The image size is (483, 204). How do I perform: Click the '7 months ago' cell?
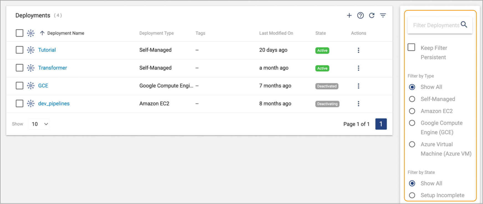[x=275, y=86]
